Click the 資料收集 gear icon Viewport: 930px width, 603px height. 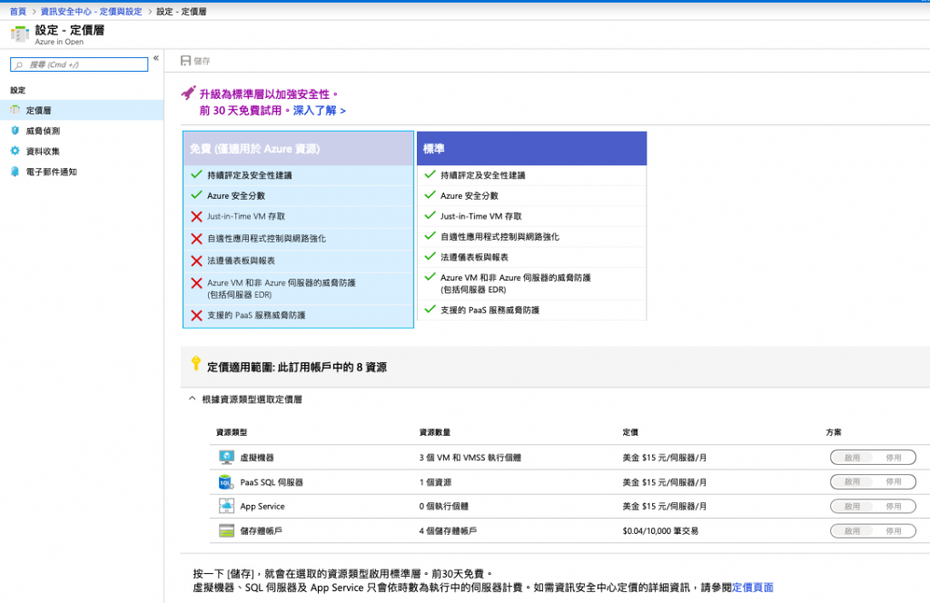pyautogui.click(x=15, y=151)
